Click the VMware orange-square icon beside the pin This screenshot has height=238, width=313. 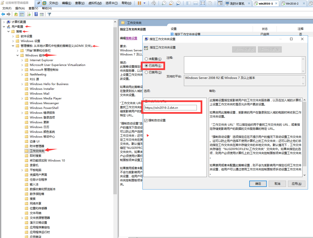(44, 3)
